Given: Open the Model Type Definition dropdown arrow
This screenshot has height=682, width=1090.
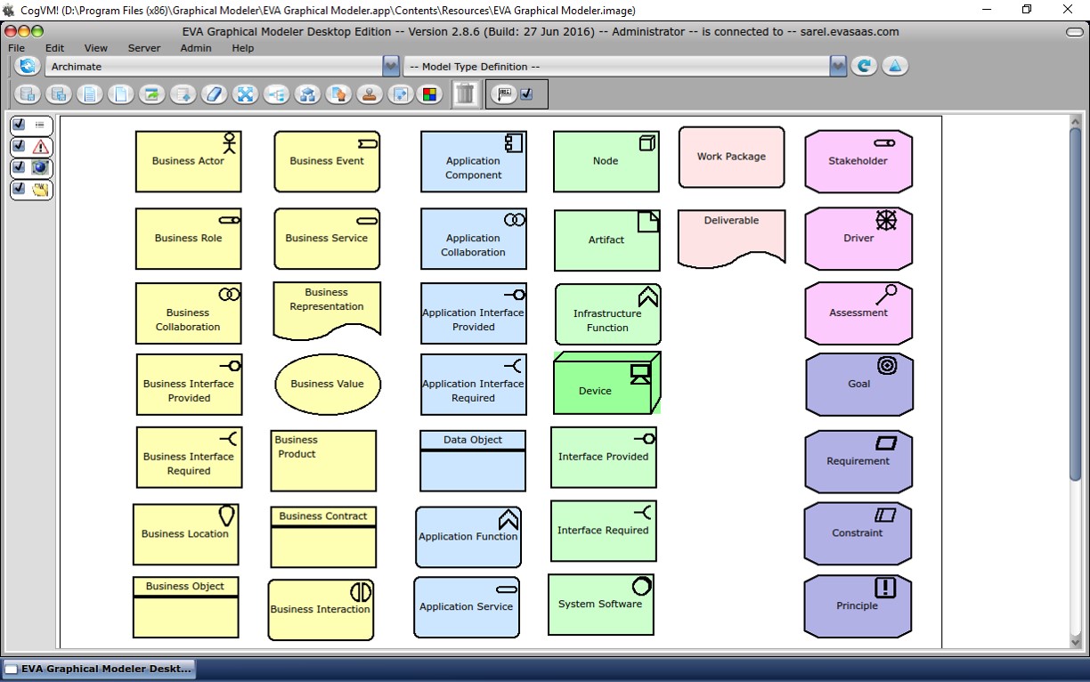Looking at the screenshot, I should coord(838,66).
